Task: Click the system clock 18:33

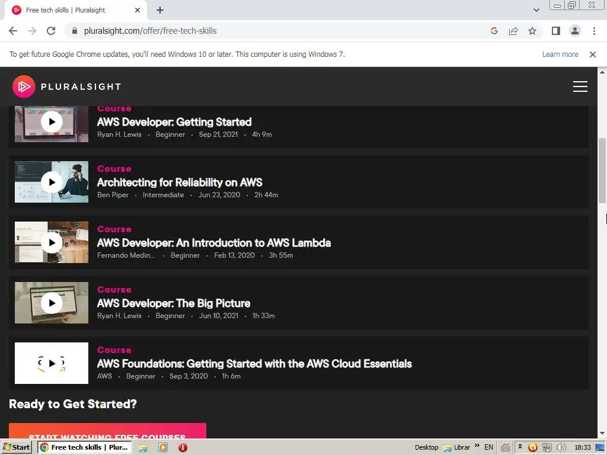Action: click(x=582, y=448)
